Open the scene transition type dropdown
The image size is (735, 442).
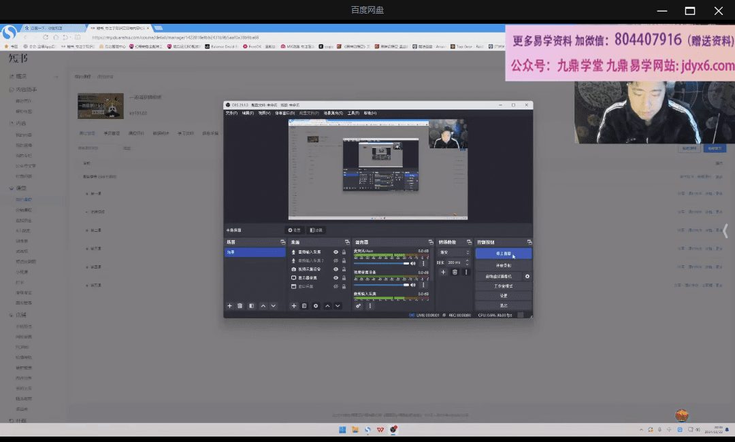[454, 252]
